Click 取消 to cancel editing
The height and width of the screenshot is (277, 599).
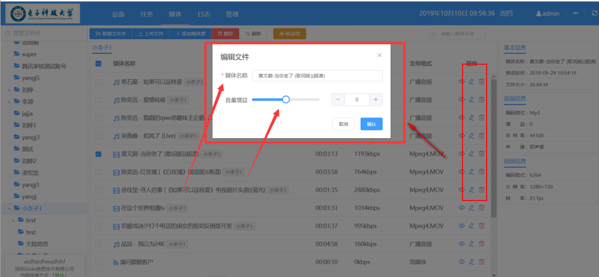click(343, 124)
